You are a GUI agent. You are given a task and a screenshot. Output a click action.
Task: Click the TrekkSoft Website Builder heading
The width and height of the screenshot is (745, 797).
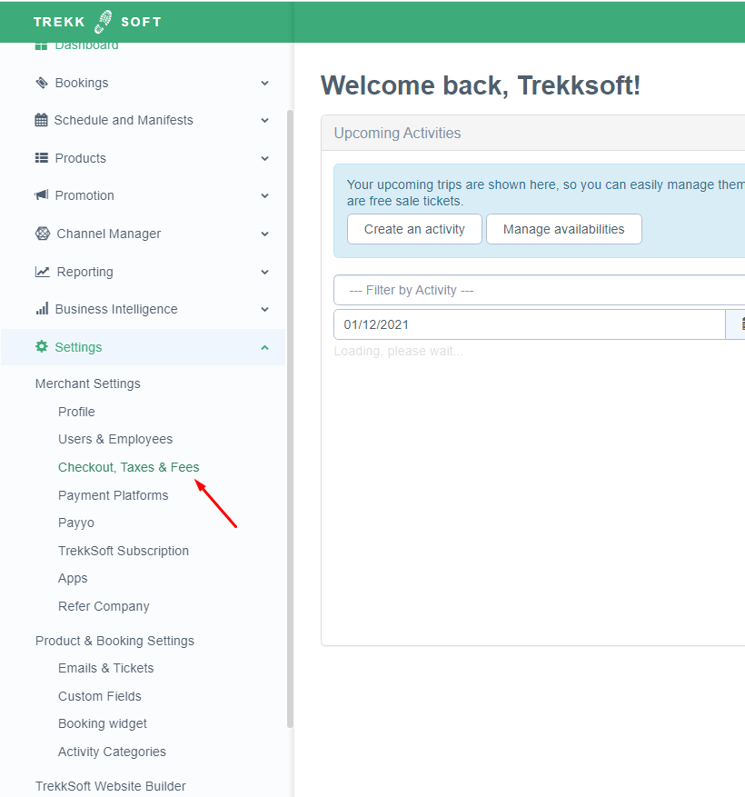coord(110,786)
